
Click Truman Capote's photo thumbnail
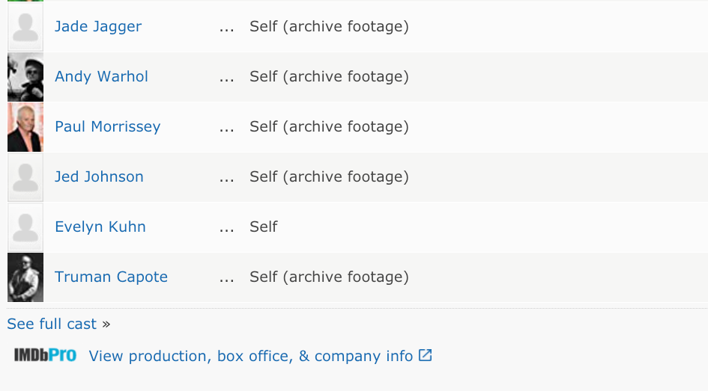25,277
